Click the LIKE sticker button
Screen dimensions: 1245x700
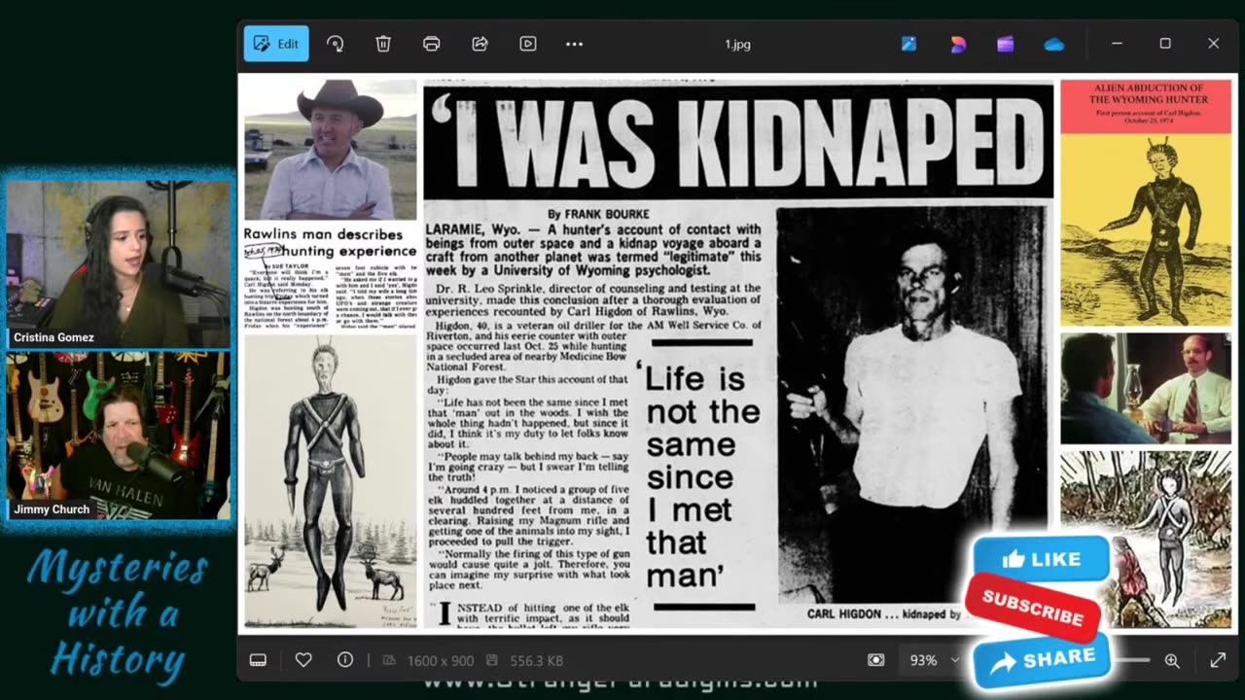1041,559
